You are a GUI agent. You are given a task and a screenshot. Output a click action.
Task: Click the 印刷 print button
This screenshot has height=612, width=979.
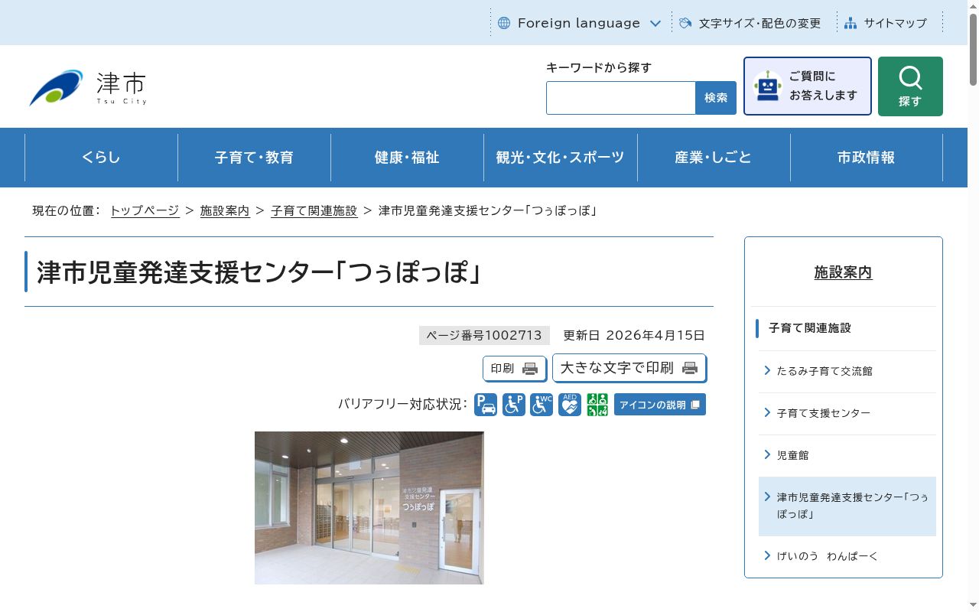pos(515,369)
